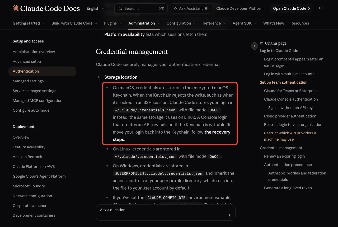
Task: Click the sparkle icon on Ask Assistant
Action: [175, 8]
